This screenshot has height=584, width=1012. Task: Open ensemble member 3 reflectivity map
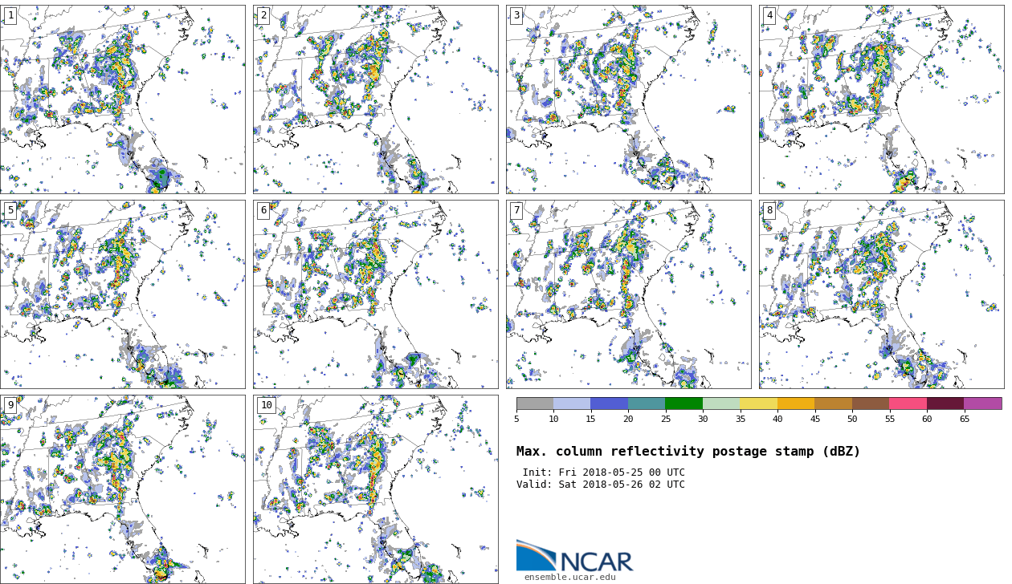(628, 99)
